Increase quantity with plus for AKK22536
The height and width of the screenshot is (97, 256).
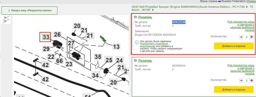point(252,37)
